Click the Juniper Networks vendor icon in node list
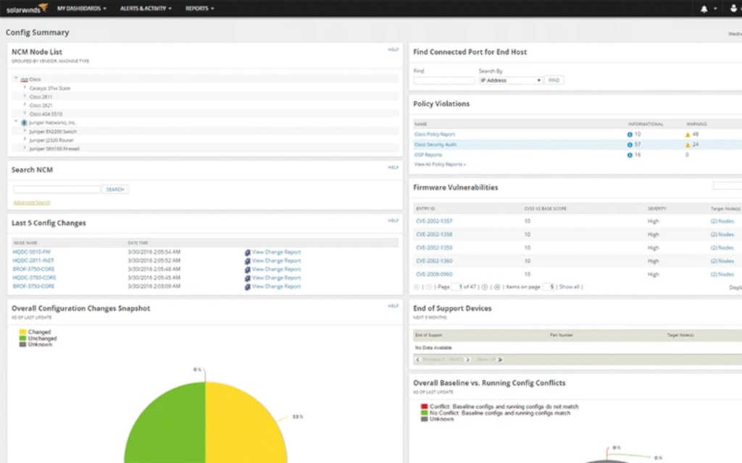Image resolution: width=742 pixels, height=463 pixels. tap(22, 123)
